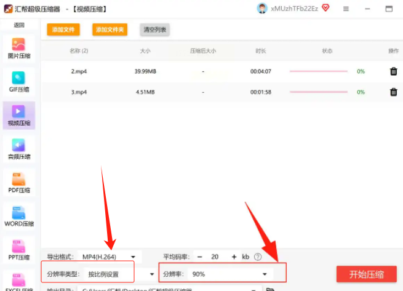Open the GIF压缩 tool in sidebar

click(18, 82)
